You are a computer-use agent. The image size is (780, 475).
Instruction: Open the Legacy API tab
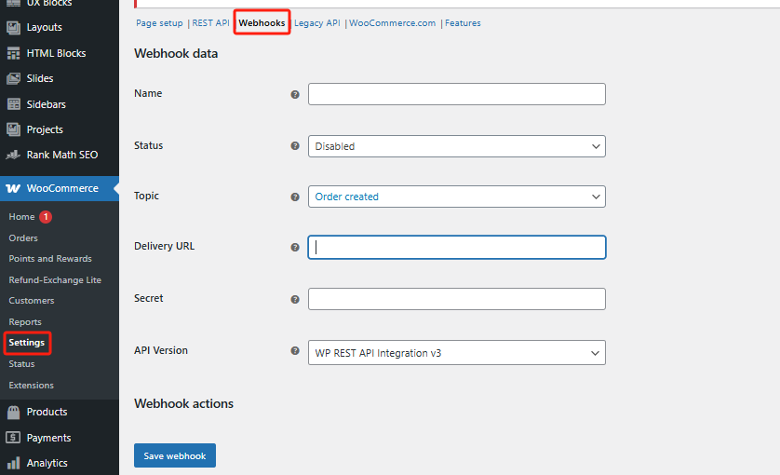pyautogui.click(x=317, y=23)
